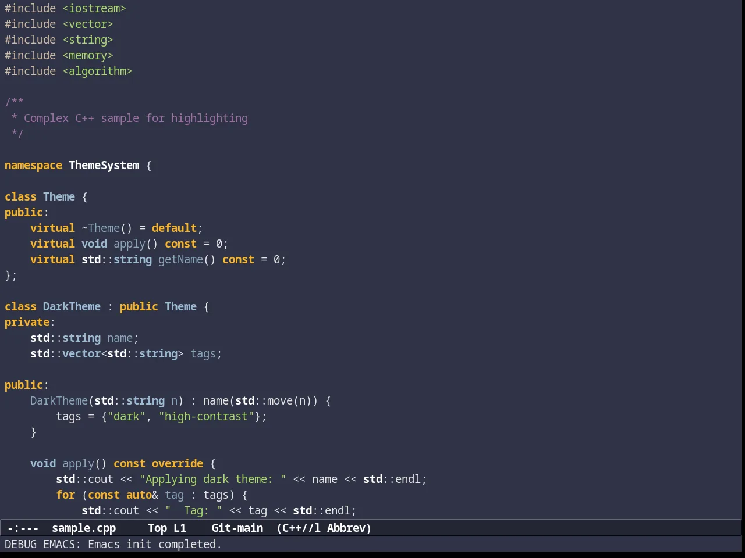Click std::move(n) in constructor initializer

[x=274, y=400]
